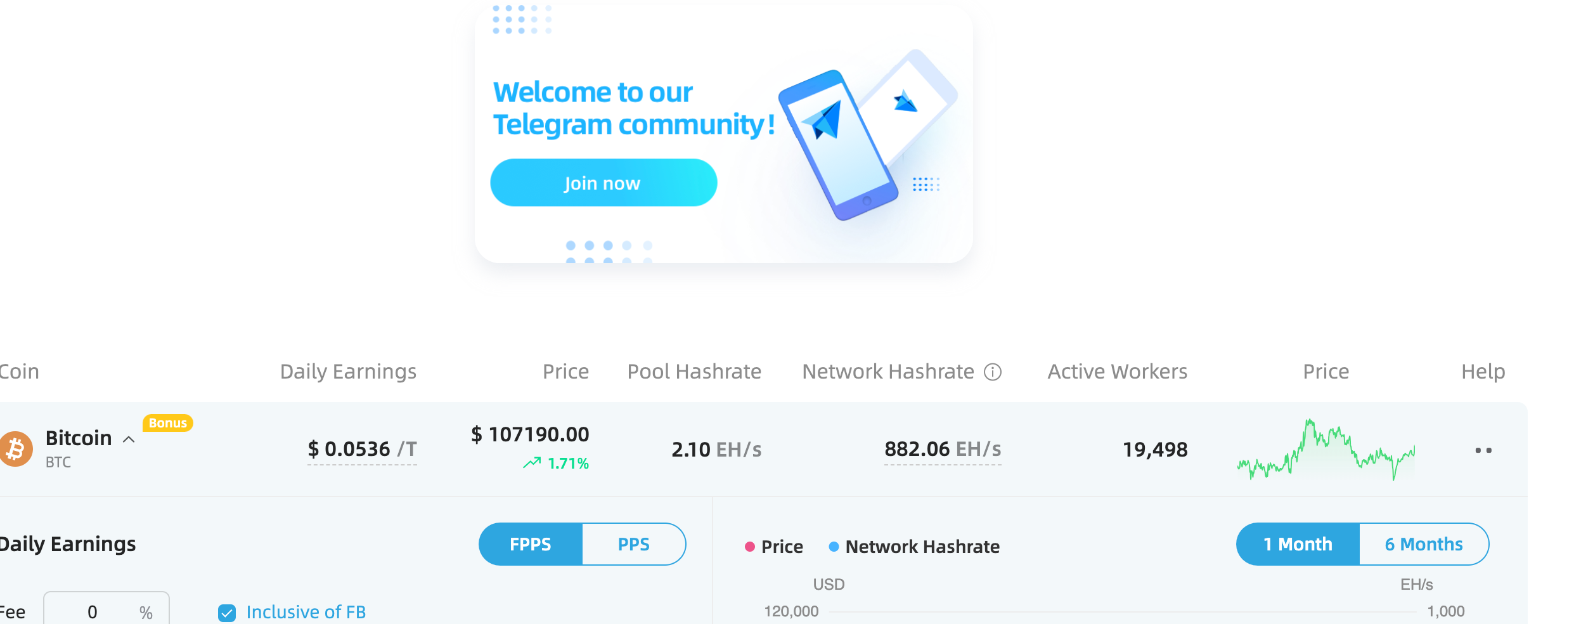Image resolution: width=1581 pixels, height=624 pixels.
Task: Click the yellow Bonus badge
Action: pos(167,423)
